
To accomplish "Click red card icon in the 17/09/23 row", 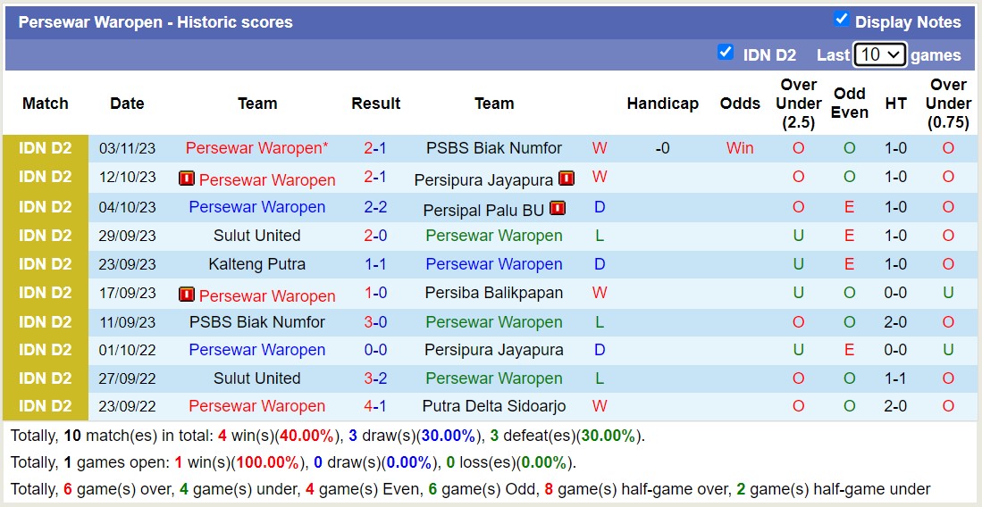I will tap(187, 295).
